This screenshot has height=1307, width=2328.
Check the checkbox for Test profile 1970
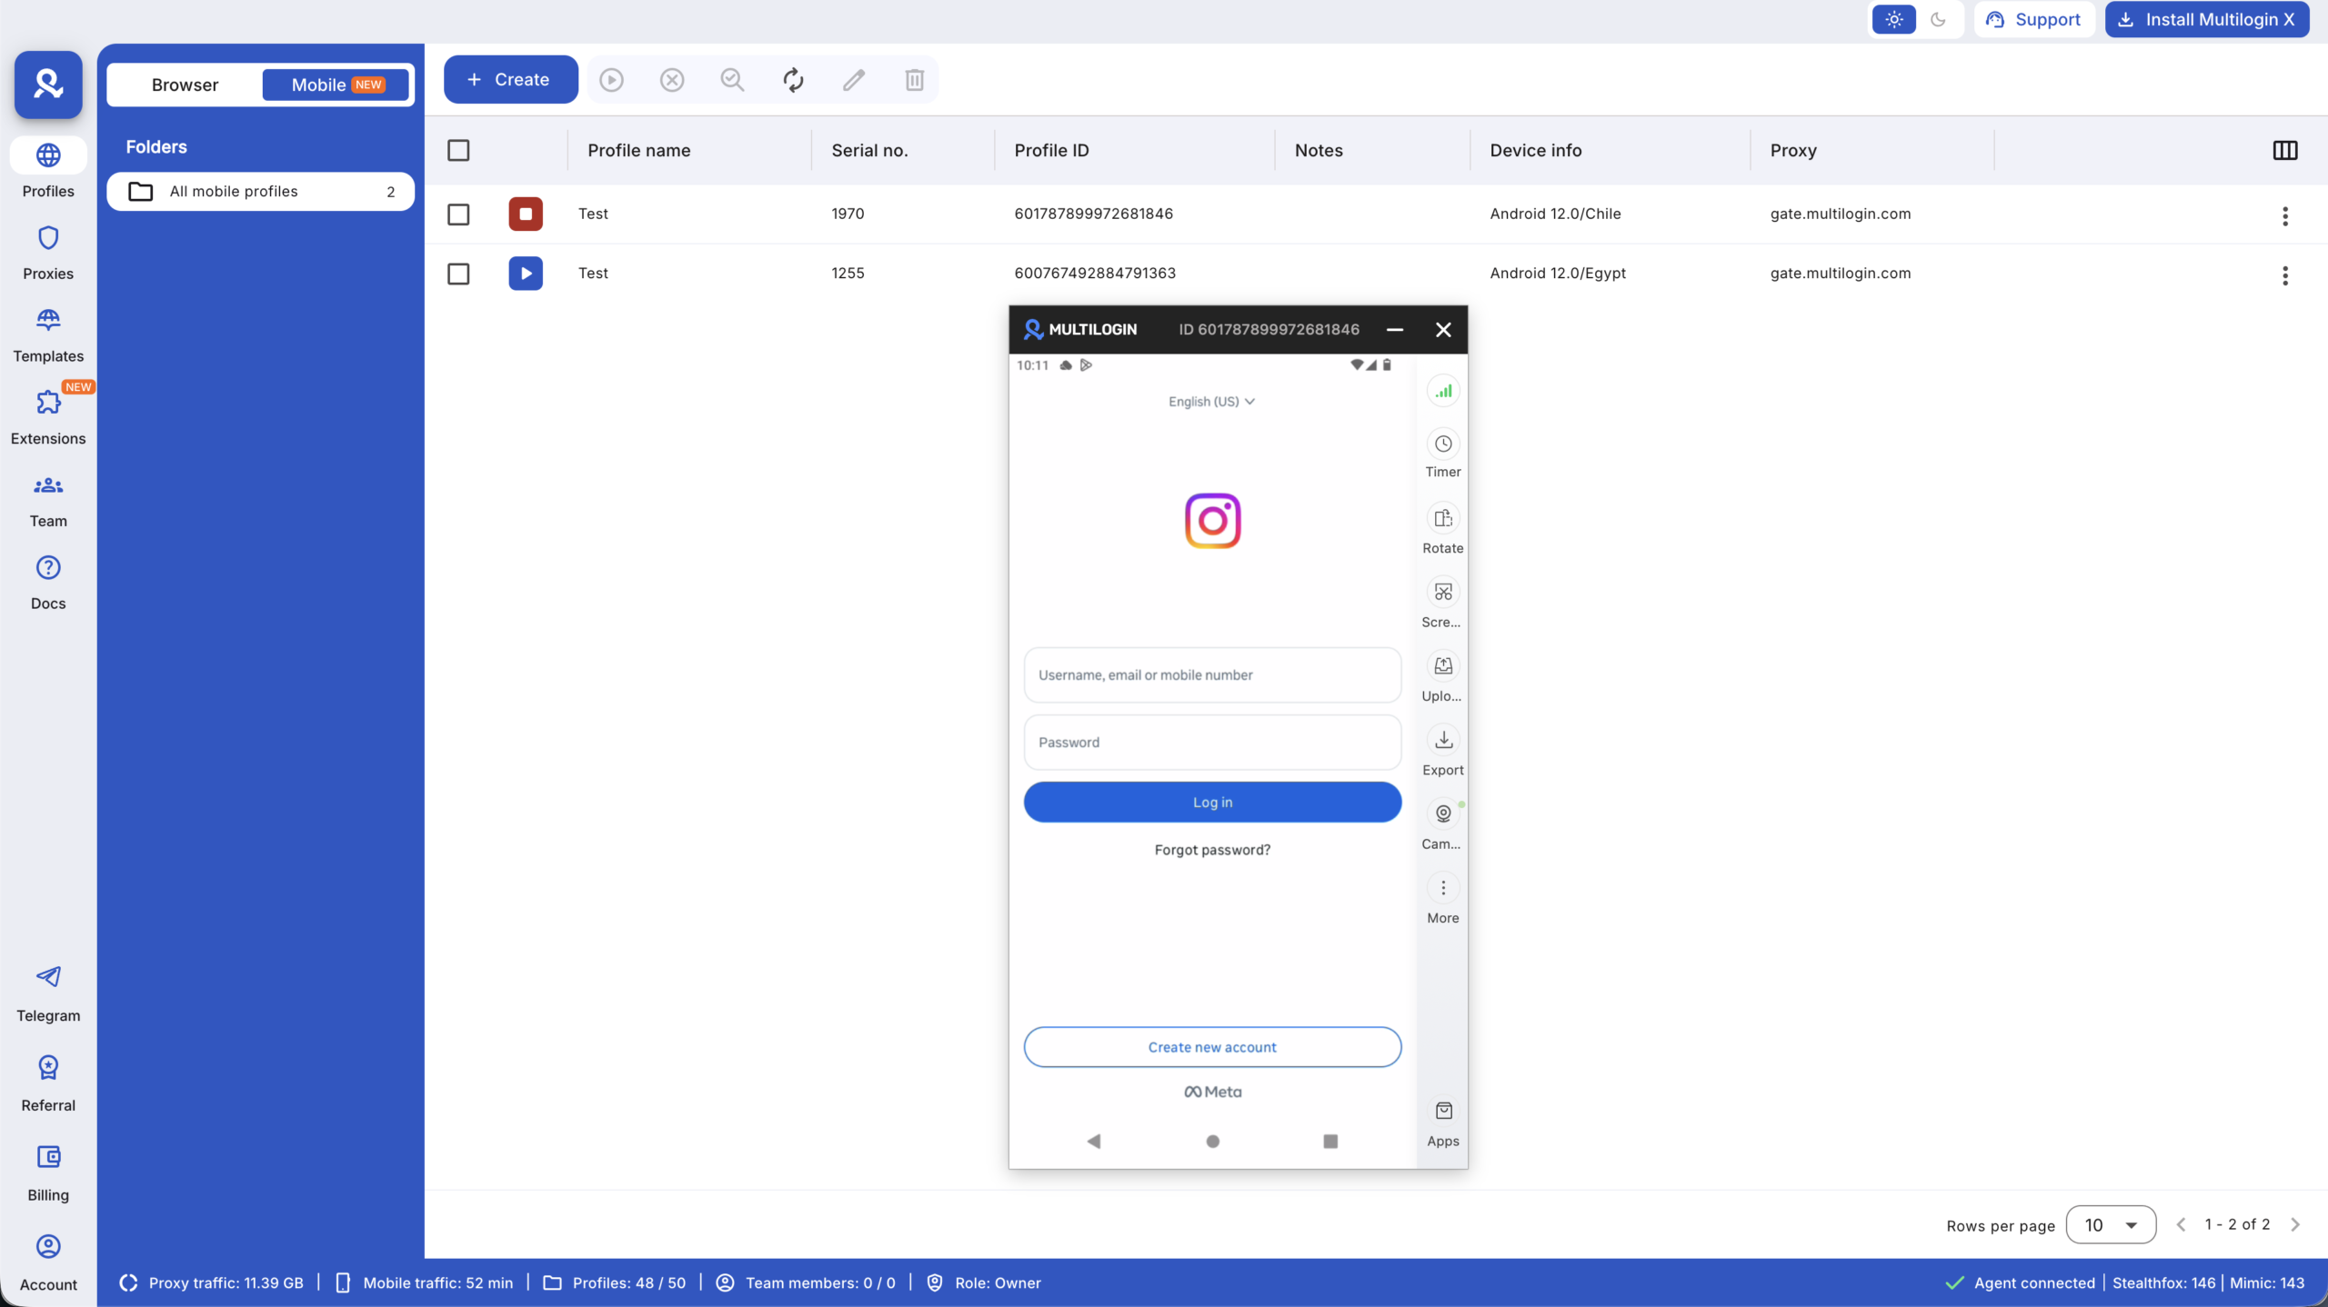[x=457, y=214]
